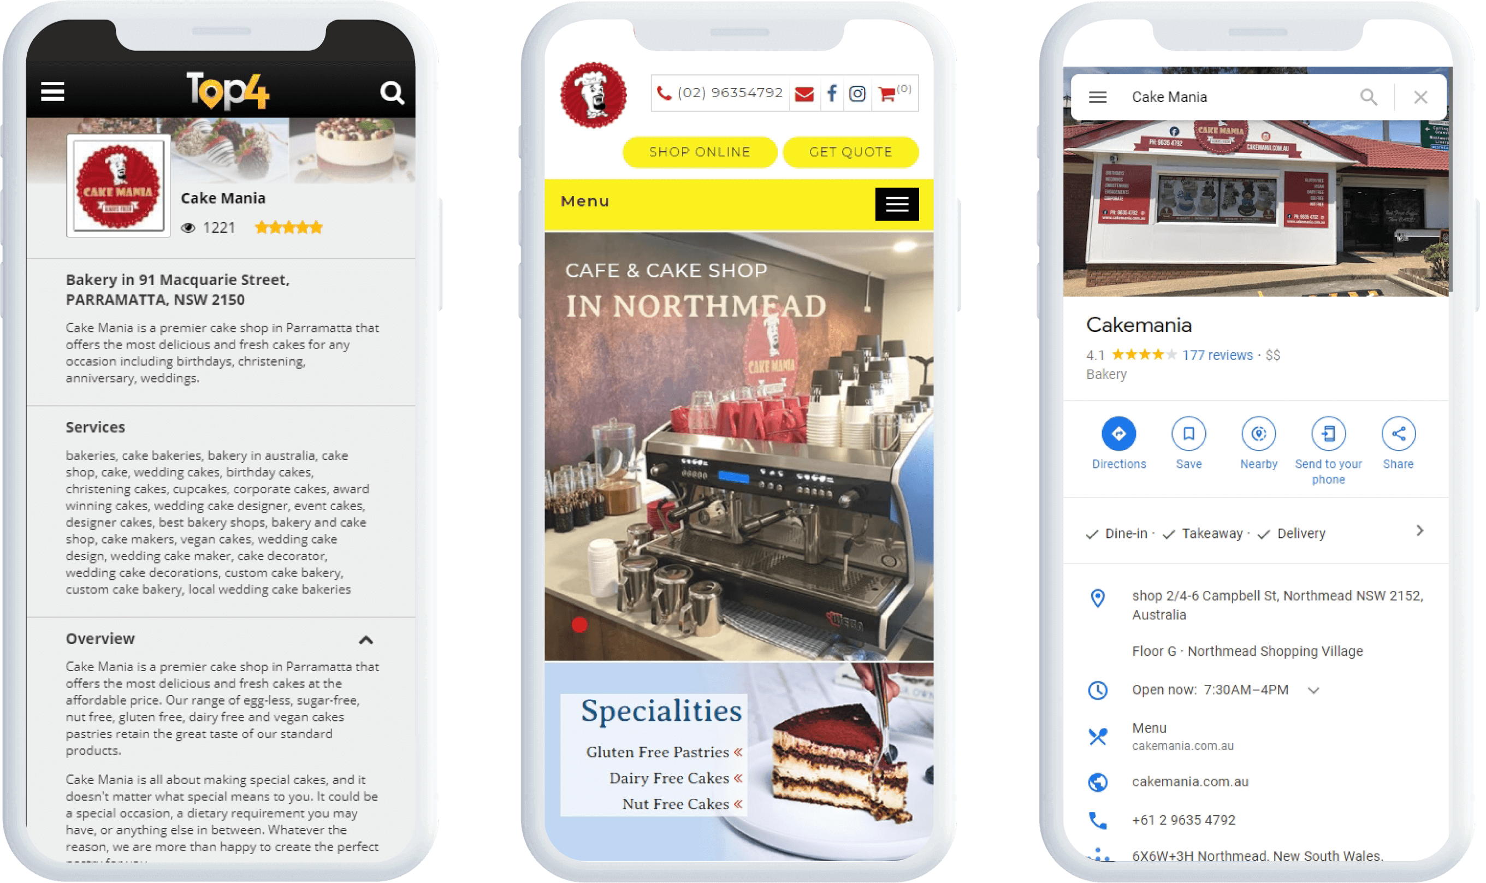The image size is (1486, 883).
Task: Click the Facebook icon on Cake Mania site
Action: point(830,94)
